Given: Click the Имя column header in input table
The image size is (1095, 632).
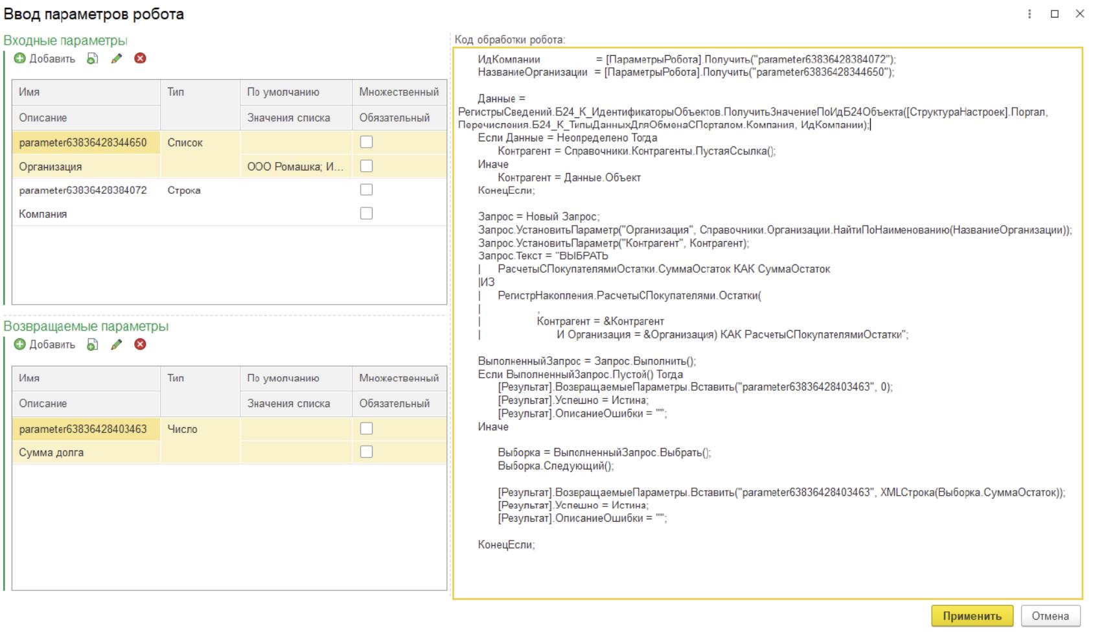Looking at the screenshot, I should (86, 92).
